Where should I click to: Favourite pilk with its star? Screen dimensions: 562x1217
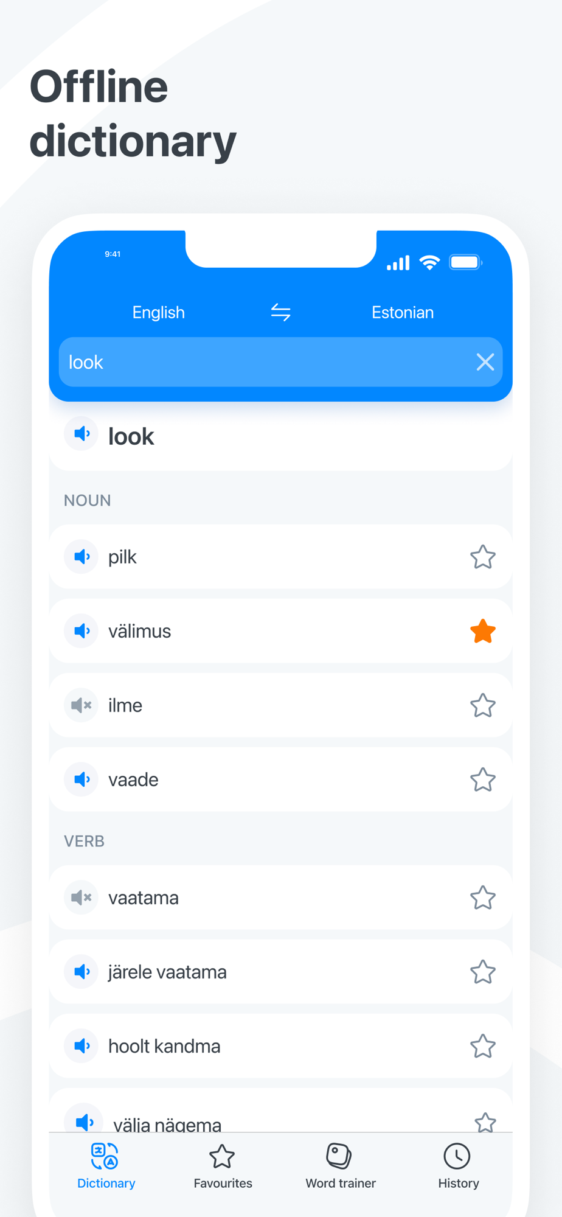483,557
